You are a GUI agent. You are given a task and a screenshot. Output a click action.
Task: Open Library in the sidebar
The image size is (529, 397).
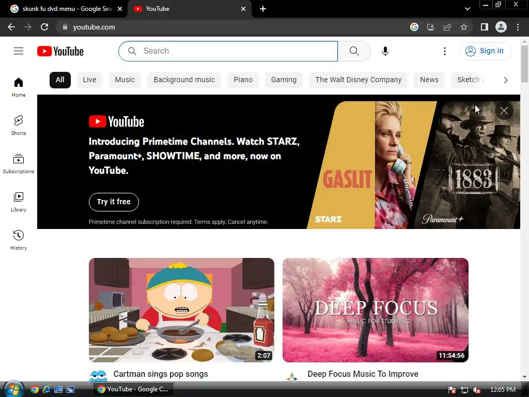pyautogui.click(x=19, y=202)
